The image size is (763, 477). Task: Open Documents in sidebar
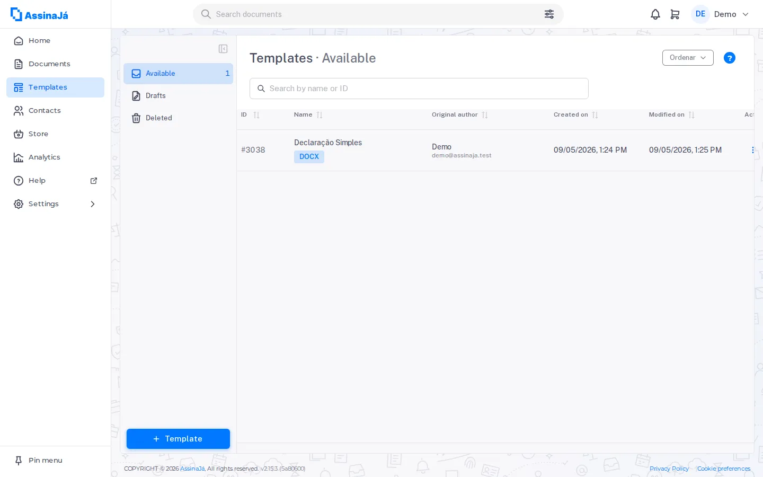[x=55, y=64]
